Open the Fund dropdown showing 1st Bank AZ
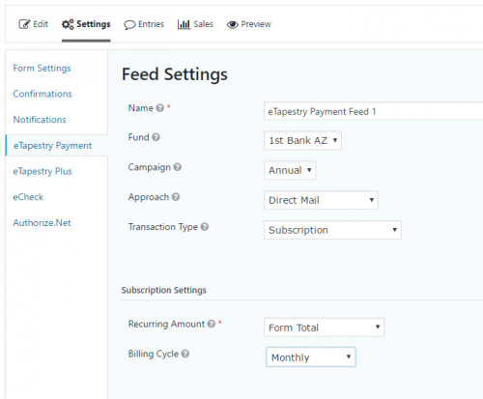 (302, 140)
